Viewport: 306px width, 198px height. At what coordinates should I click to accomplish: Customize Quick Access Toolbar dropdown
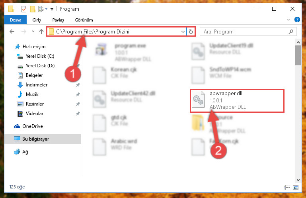52,9
